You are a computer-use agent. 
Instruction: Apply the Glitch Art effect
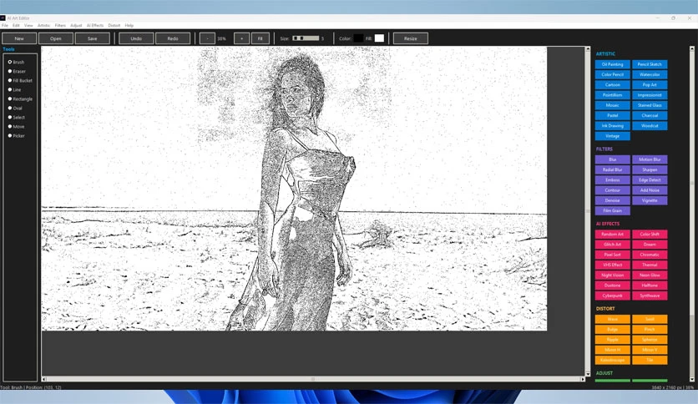pos(613,245)
